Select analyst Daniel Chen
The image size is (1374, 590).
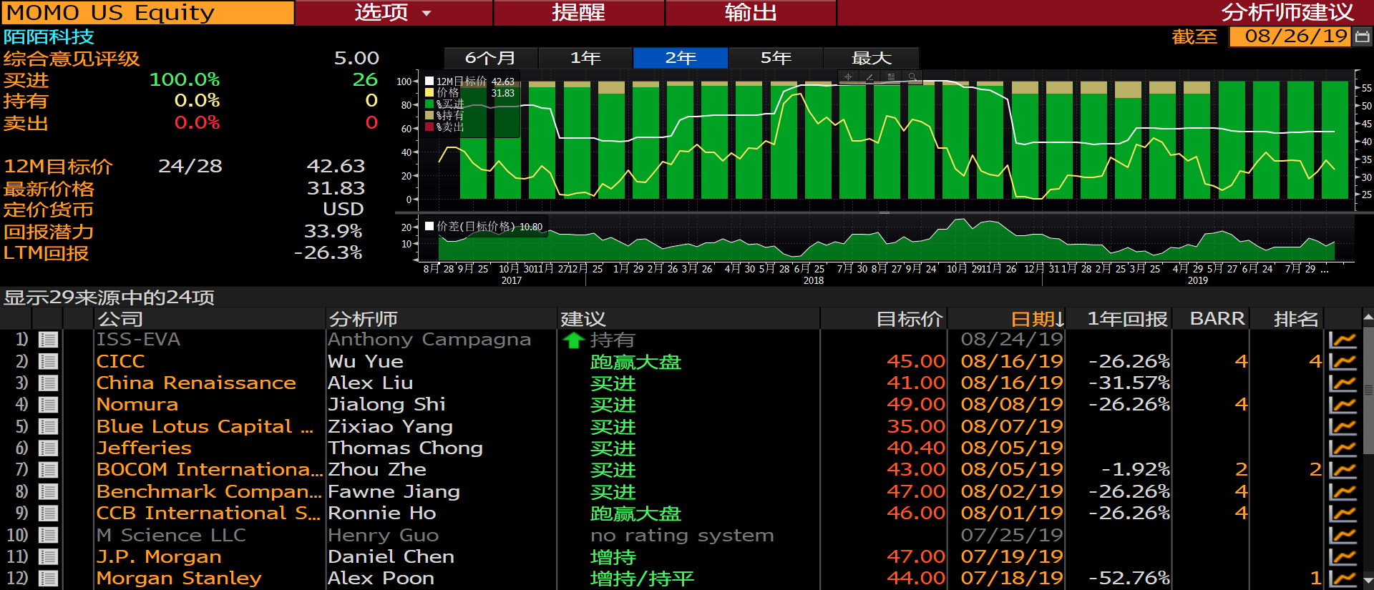(x=391, y=556)
